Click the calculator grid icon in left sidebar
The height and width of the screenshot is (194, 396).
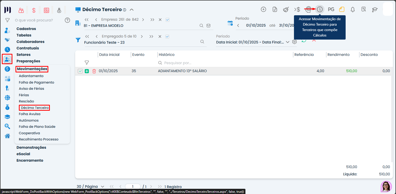[7, 79]
